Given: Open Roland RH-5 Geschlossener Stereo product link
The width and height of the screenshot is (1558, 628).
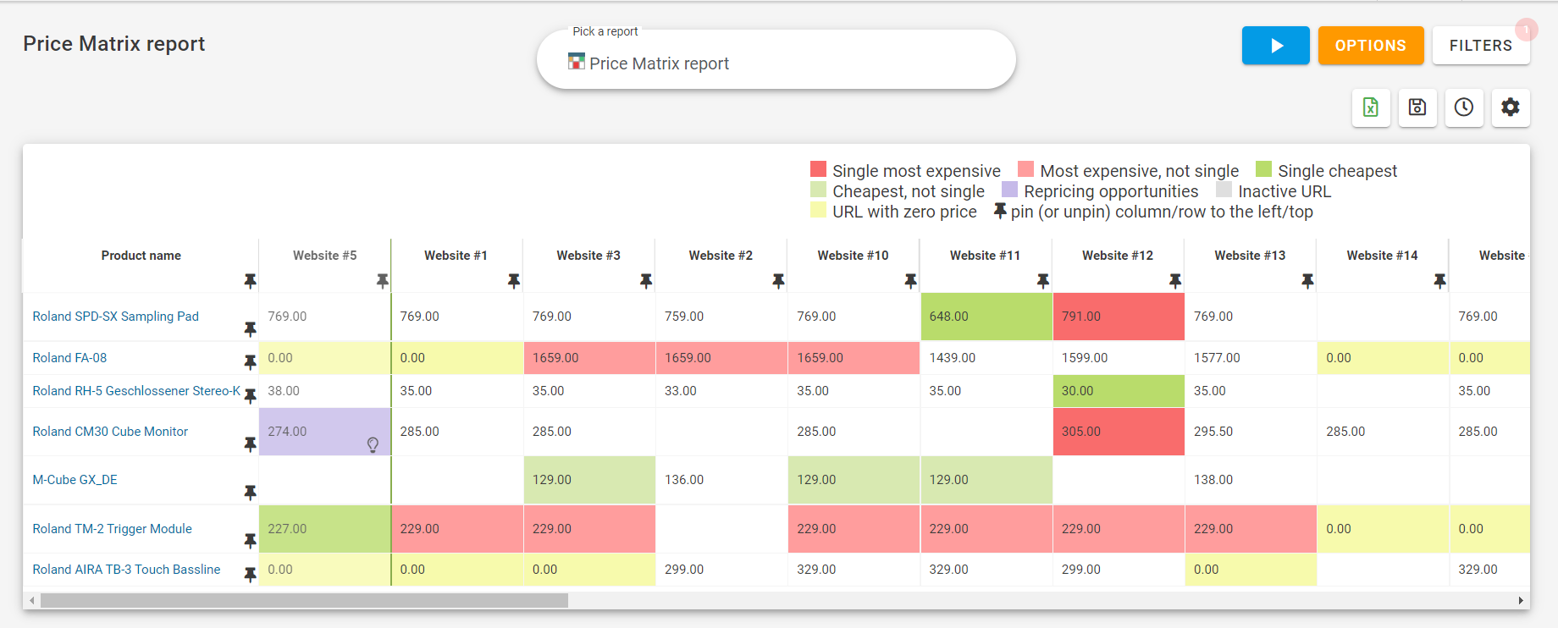Looking at the screenshot, I should (x=136, y=391).
